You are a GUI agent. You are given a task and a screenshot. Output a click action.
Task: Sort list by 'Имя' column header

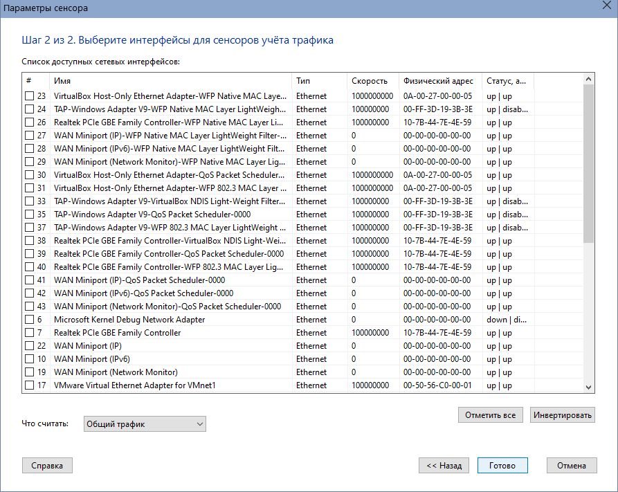[x=171, y=81]
